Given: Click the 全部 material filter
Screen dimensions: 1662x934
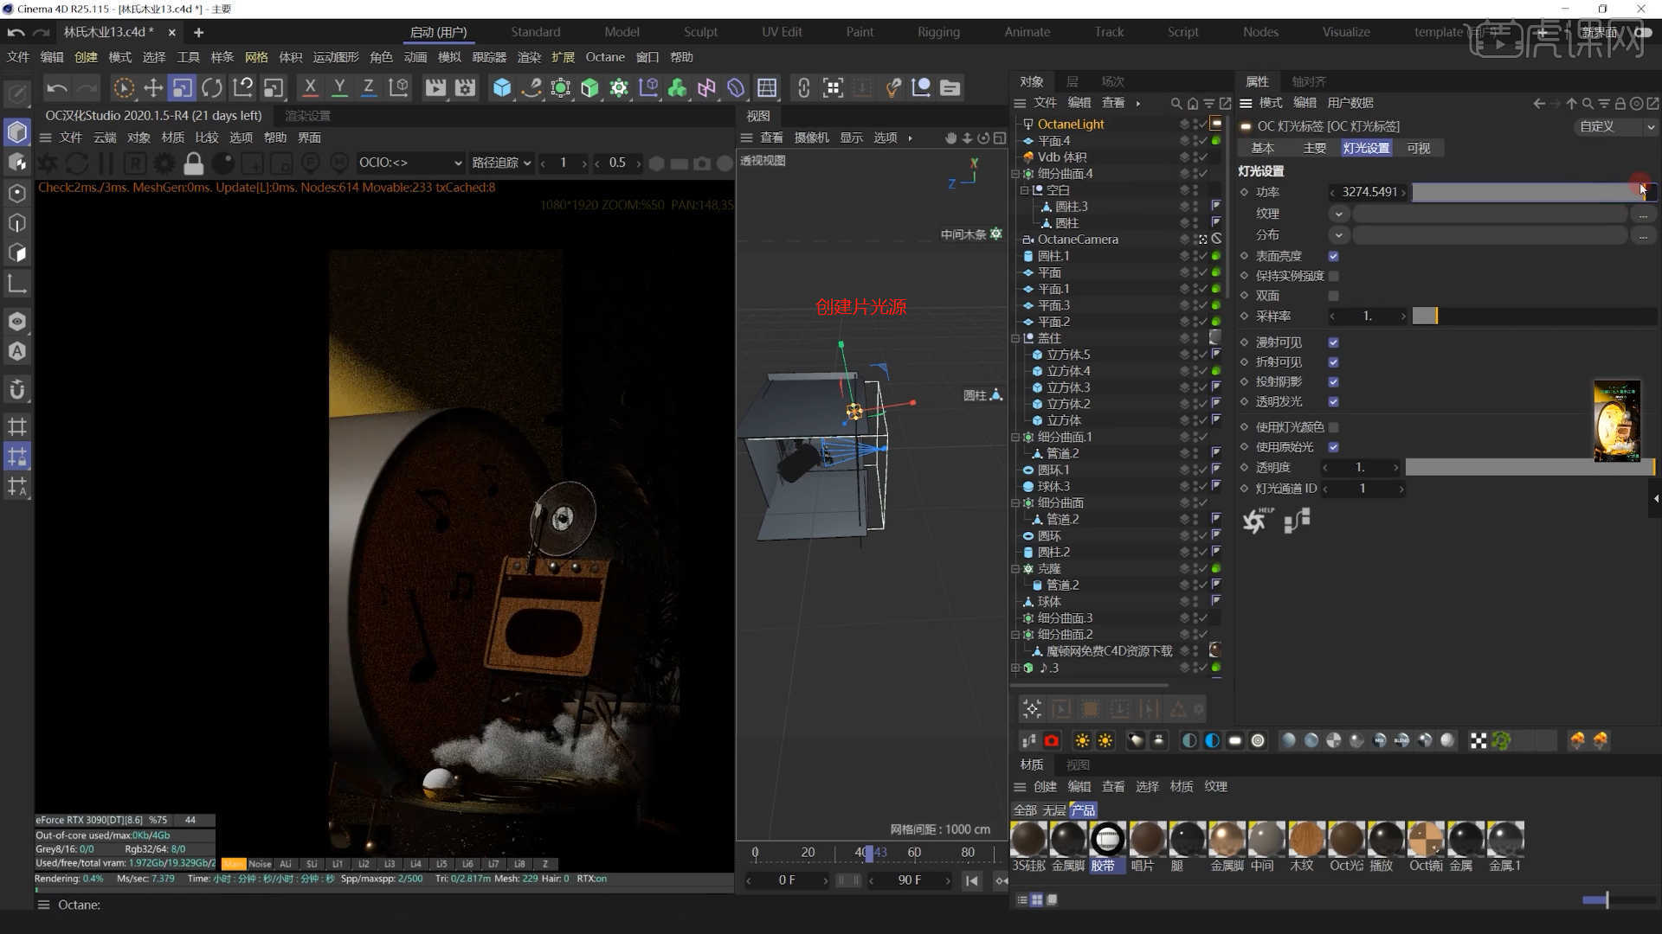Looking at the screenshot, I should 1025,810.
